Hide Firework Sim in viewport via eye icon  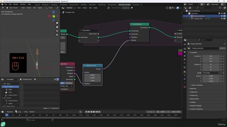click(x=222, y=19)
